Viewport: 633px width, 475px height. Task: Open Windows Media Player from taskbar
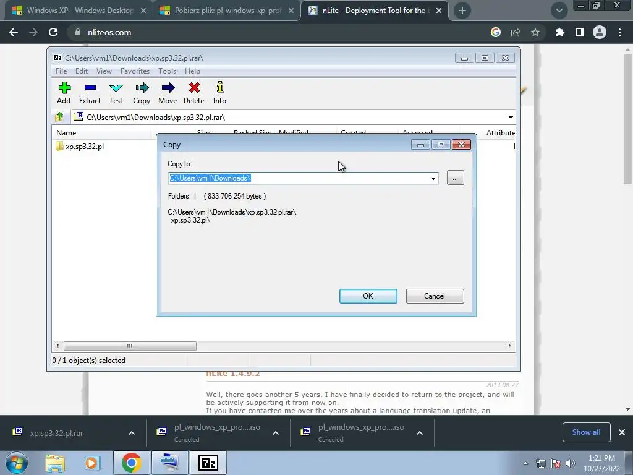pyautogui.click(x=91, y=463)
